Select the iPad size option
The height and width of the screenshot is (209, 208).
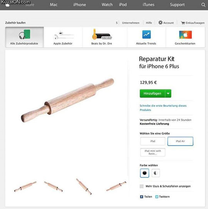153,141
